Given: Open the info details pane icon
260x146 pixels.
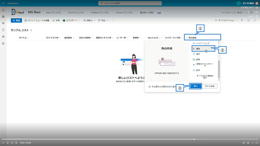Looking at the screenshot, I should [x=248, y=20].
